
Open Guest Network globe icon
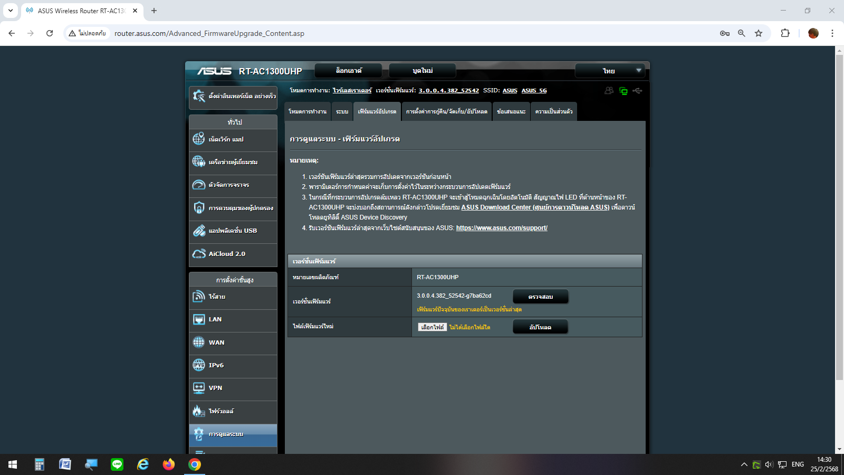pyautogui.click(x=199, y=161)
